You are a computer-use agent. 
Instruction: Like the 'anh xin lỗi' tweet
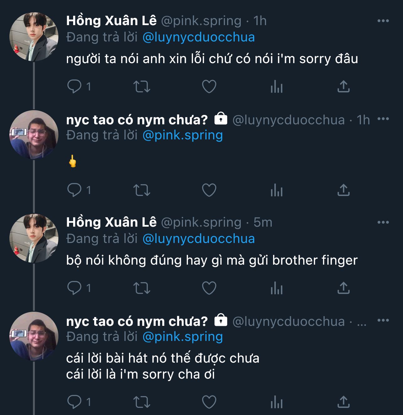click(209, 87)
